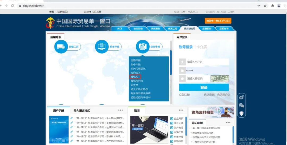Open the 二维码 link in top bar

[x=231, y=12]
